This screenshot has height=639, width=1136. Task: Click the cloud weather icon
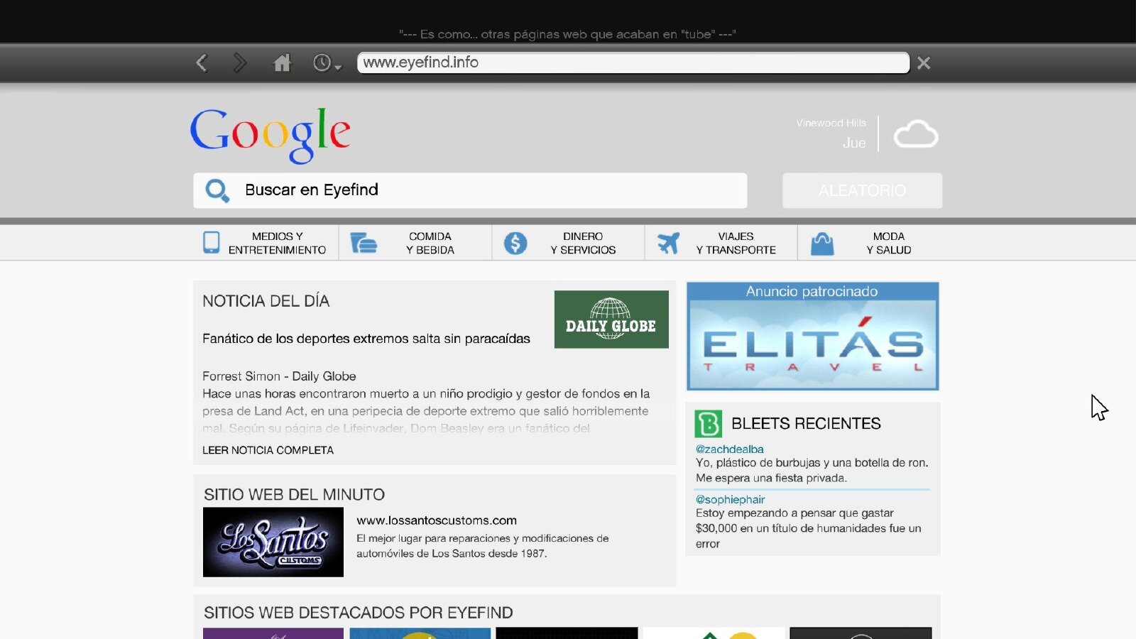[x=915, y=134]
